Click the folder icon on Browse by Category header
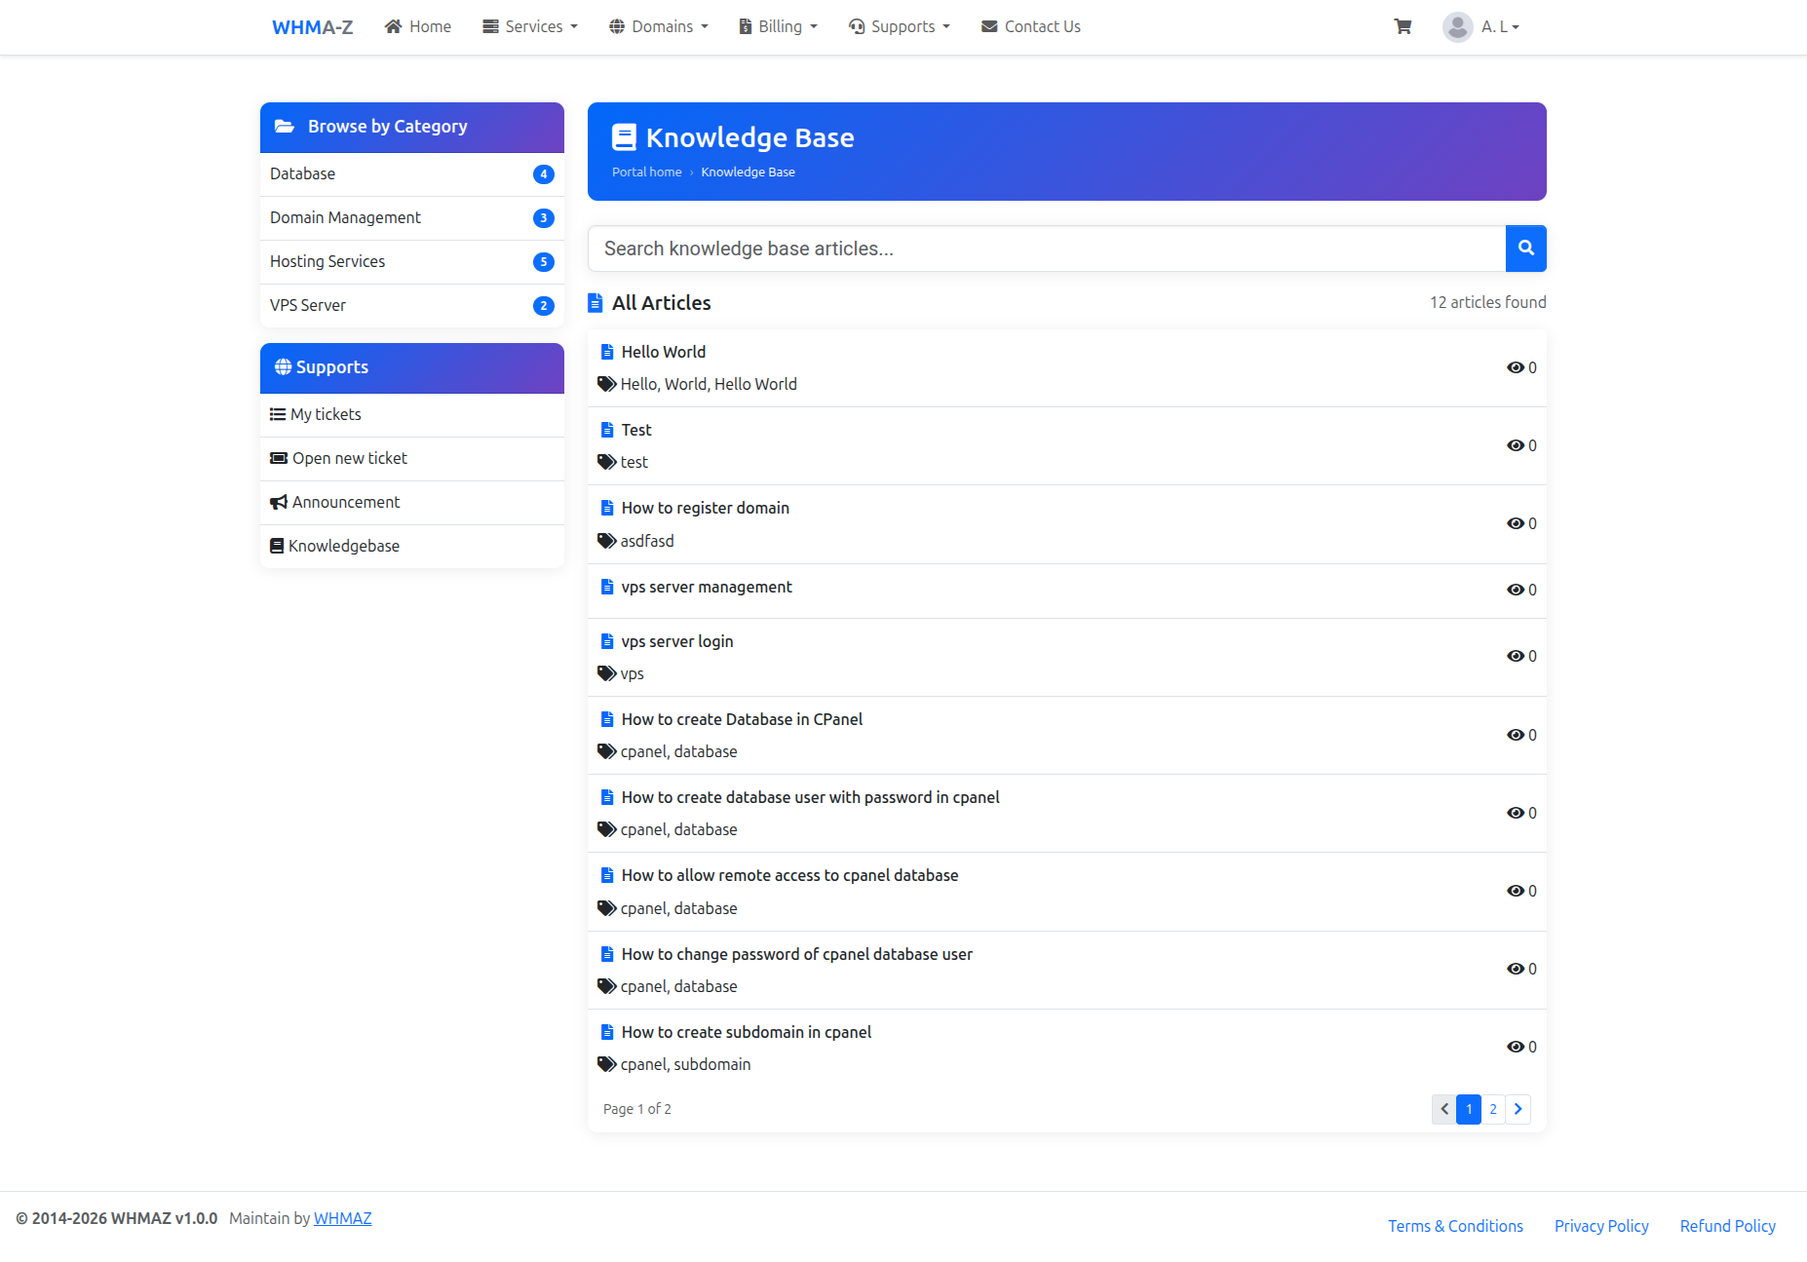1807x1262 pixels. point(284,126)
